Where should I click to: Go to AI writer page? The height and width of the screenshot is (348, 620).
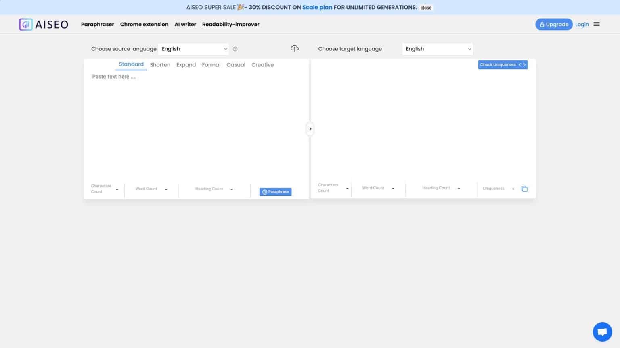[x=185, y=24]
